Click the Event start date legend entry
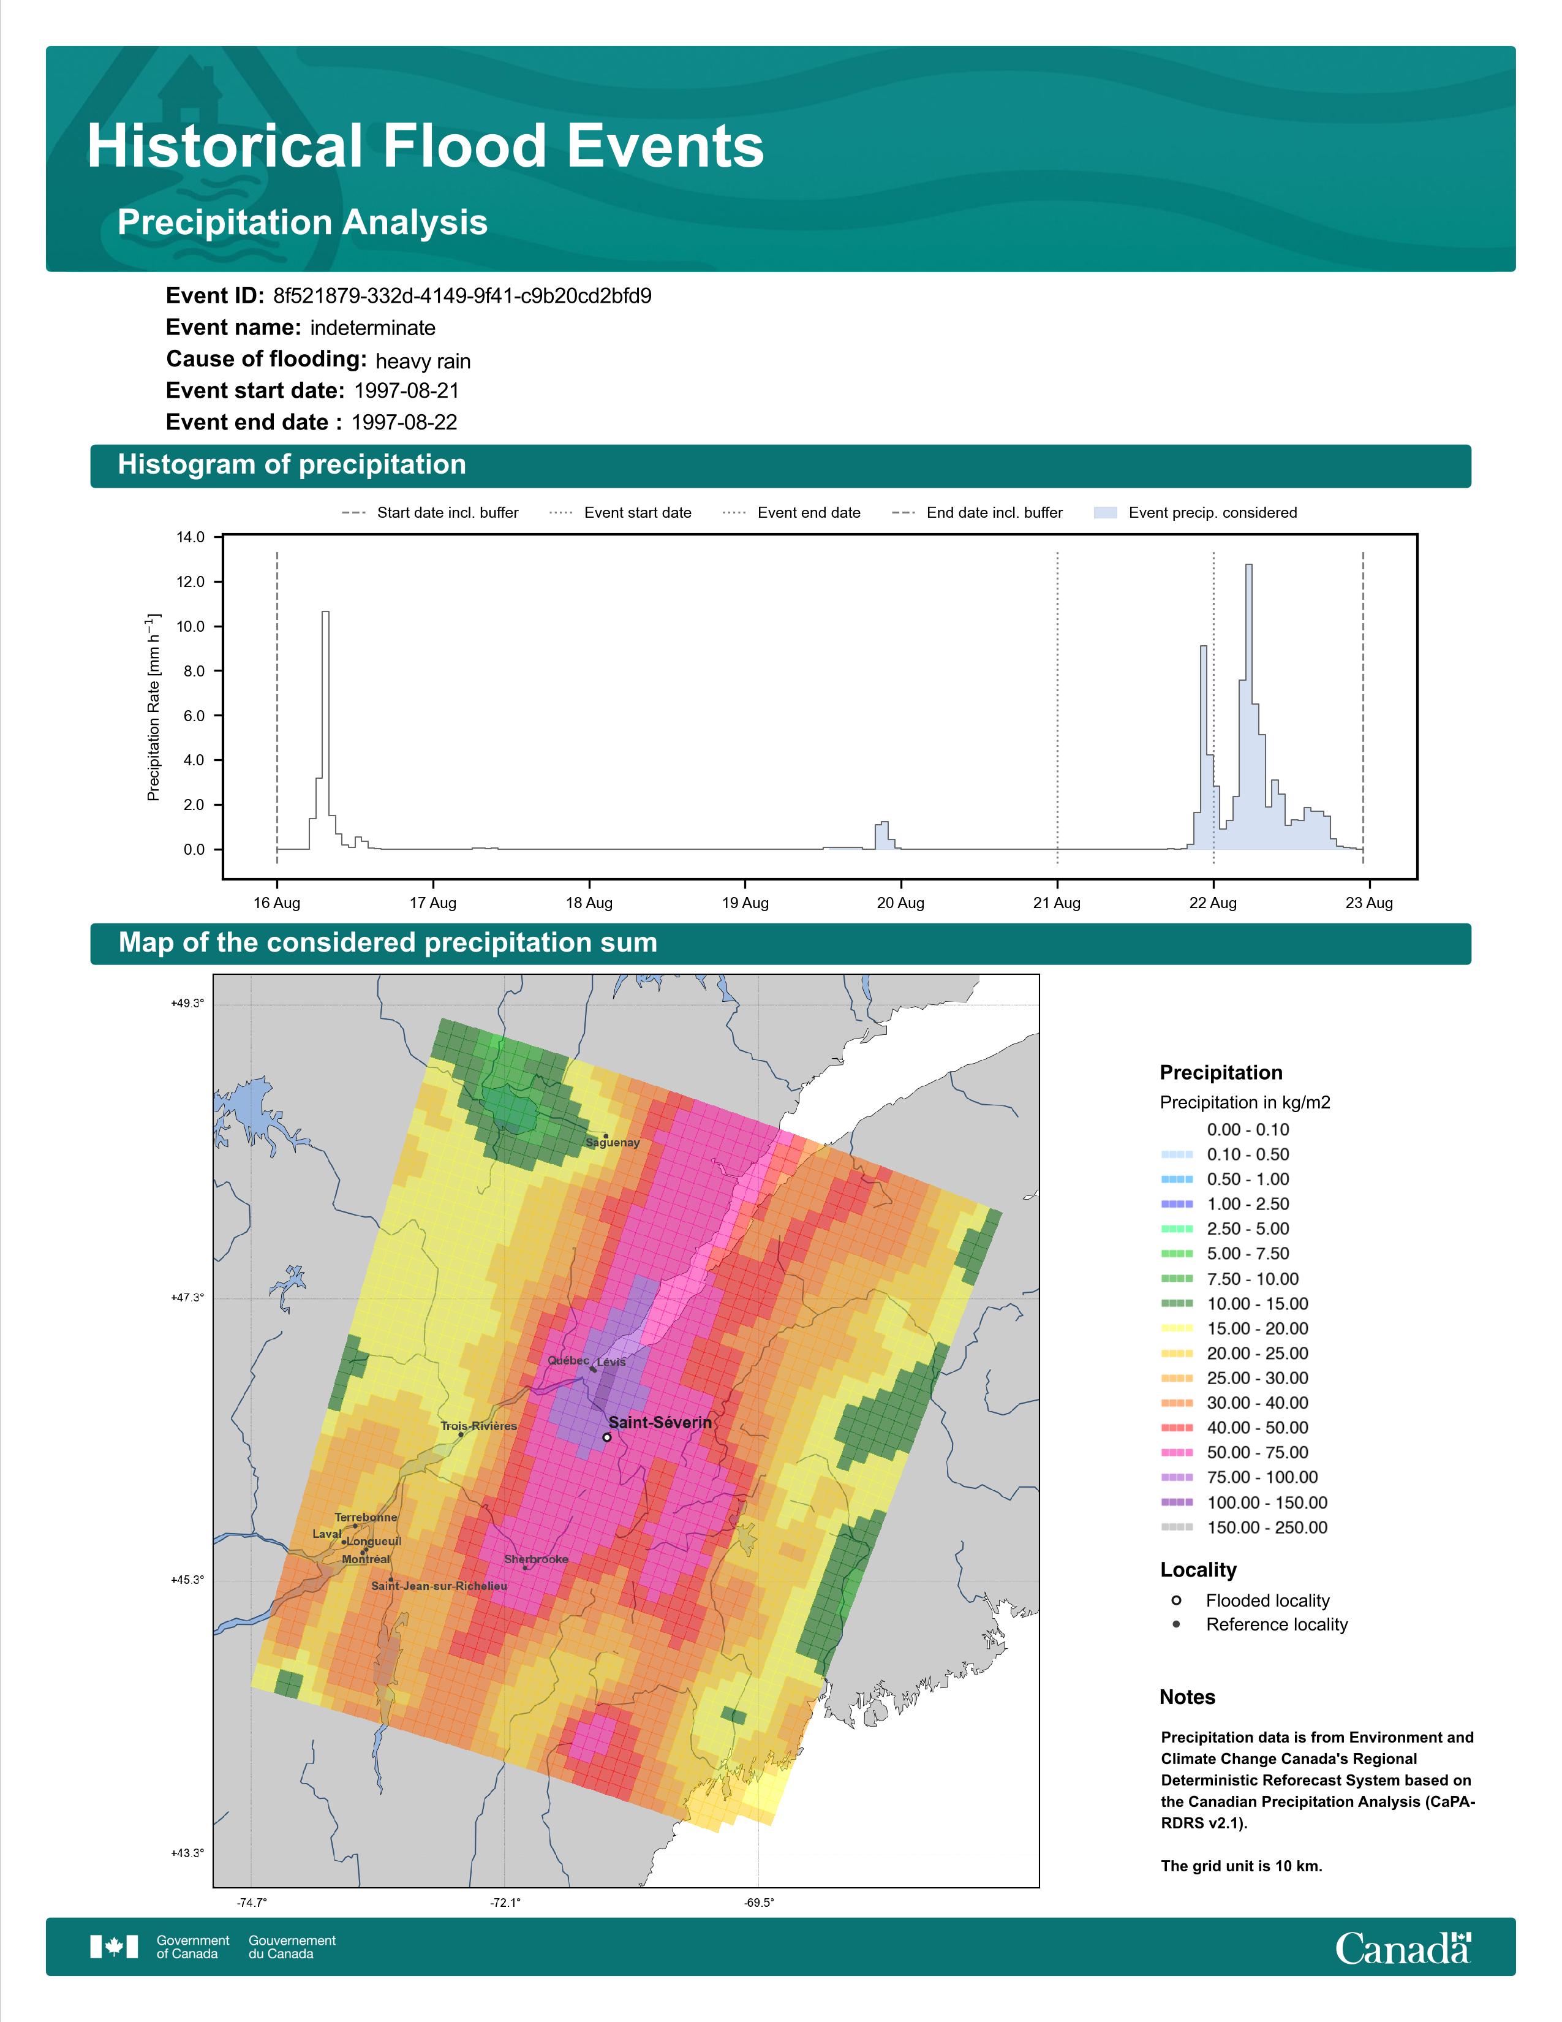The height and width of the screenshot is (2022, 1562). point(620,513)
